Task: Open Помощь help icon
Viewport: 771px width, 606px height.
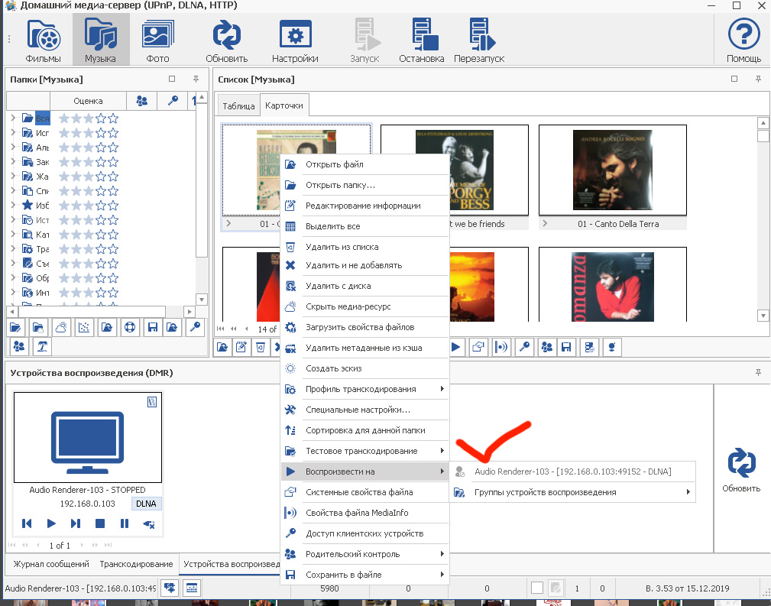Action: (x=743, y=39)
